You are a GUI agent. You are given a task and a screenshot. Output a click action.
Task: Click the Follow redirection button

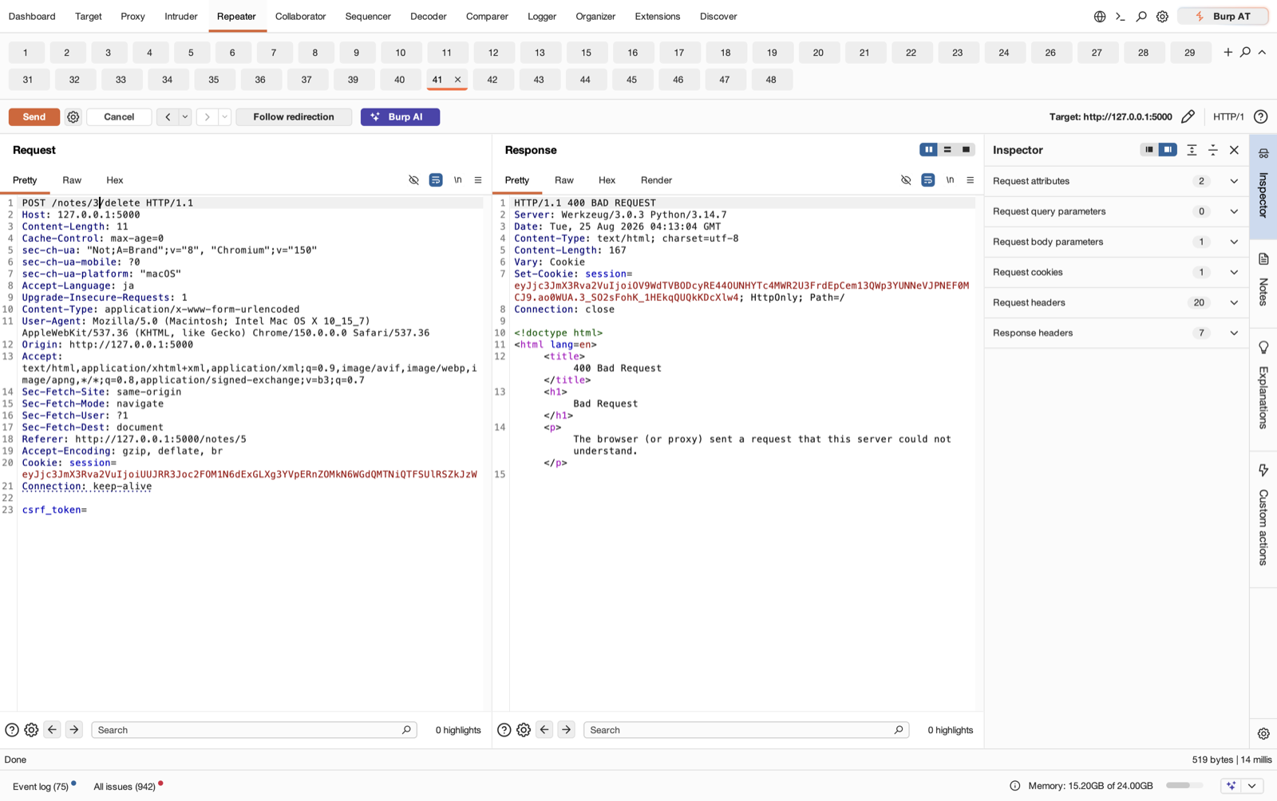(x=294, y=117)
